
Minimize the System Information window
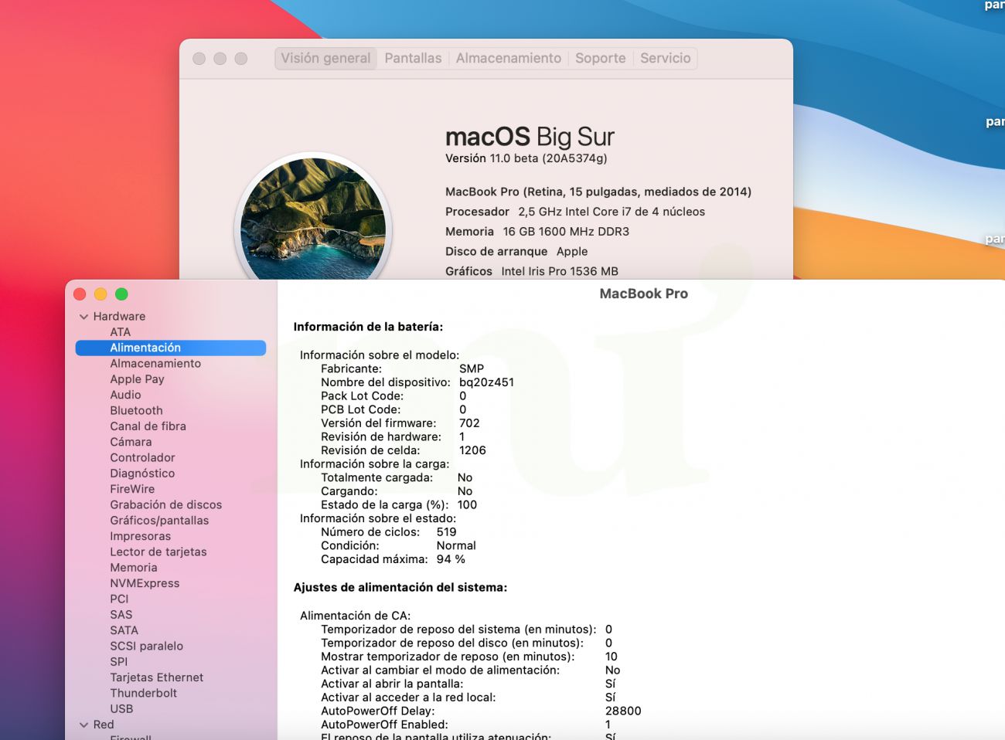tap(100, 294)
